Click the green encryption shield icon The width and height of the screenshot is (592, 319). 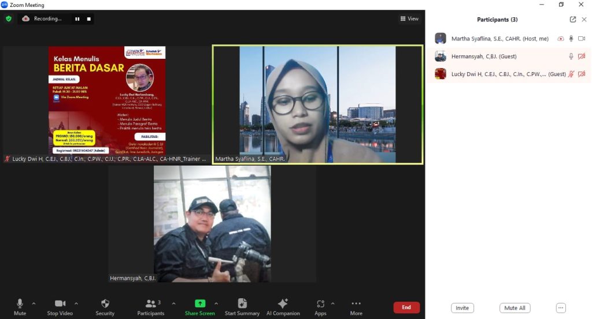point(9,18)
